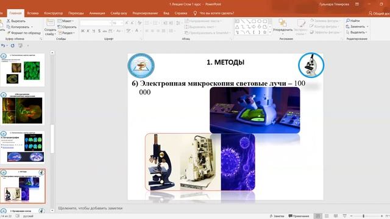This screenshot has width=390, height=219.
Task: Click the zoom out minus button
Action: [x=352, y=216]
